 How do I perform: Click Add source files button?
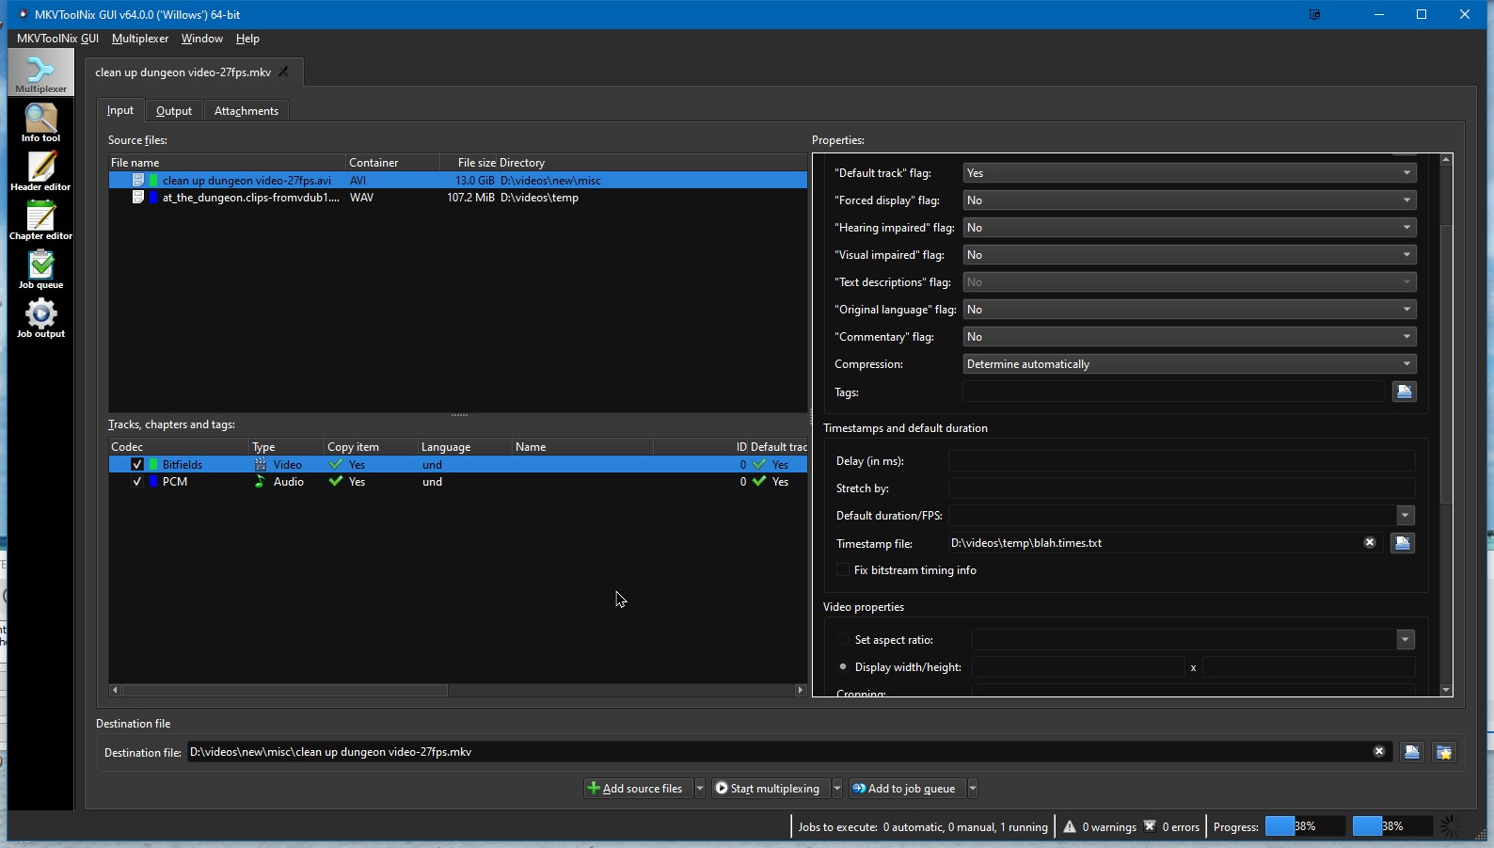click(x=636, y=789)
